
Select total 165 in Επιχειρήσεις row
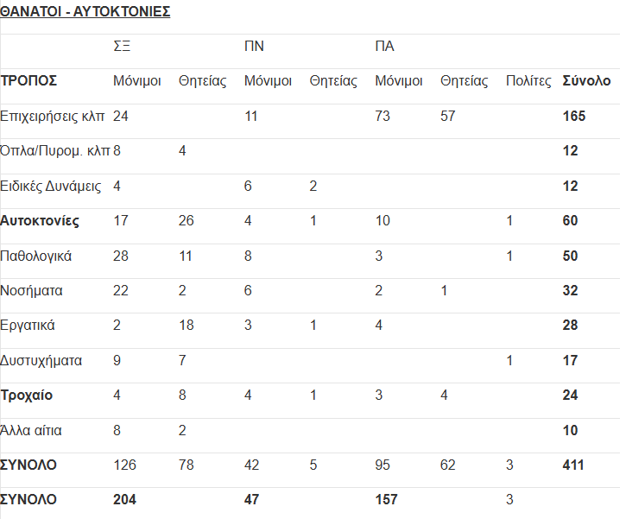(x=574, y=117)
